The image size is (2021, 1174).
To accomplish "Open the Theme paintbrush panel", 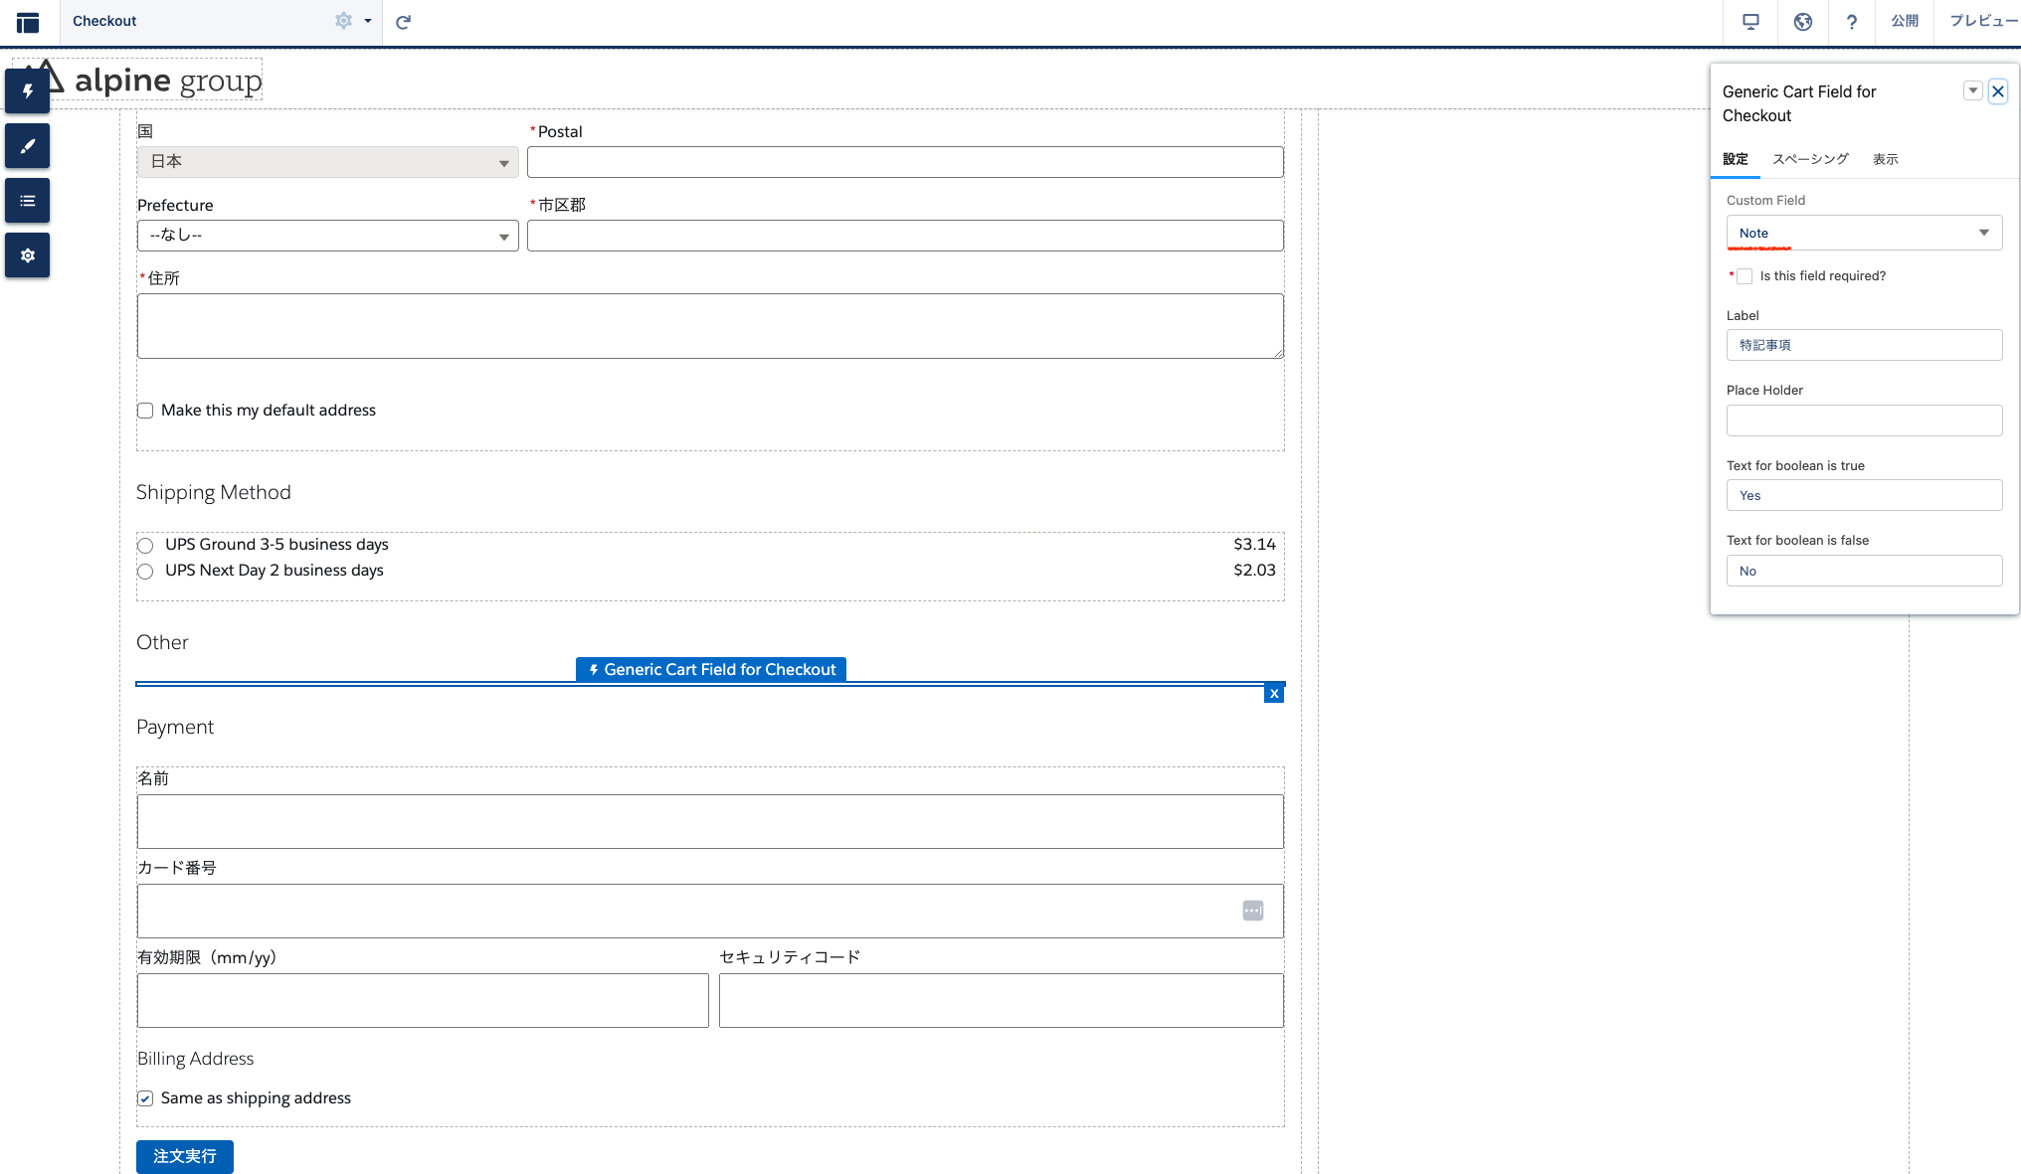I will (x=27, y=146).
